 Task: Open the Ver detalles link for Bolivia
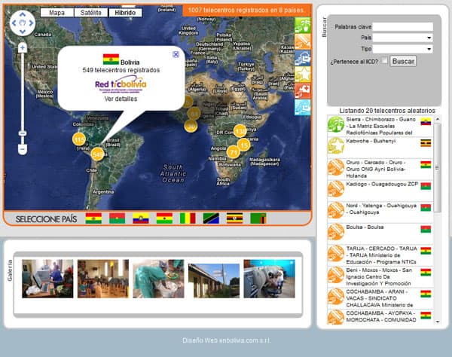tap(121, 99)
